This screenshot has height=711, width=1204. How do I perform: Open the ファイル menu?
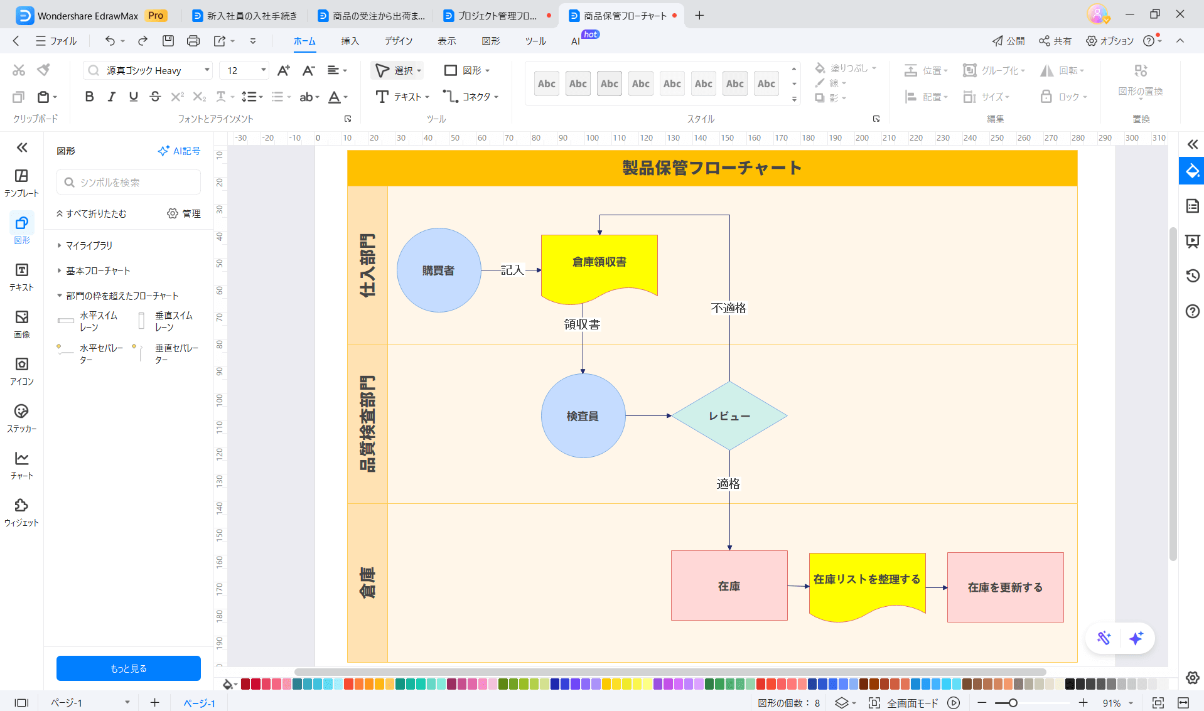click(56, 41)
